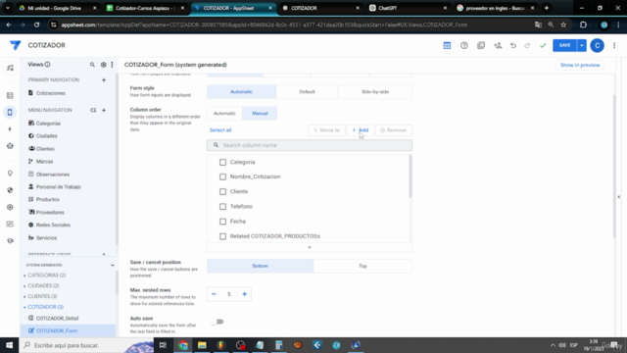Open the Intelligence bulb icon in rail
Viewport: 627px width, 353px height.
coord(10,174)
